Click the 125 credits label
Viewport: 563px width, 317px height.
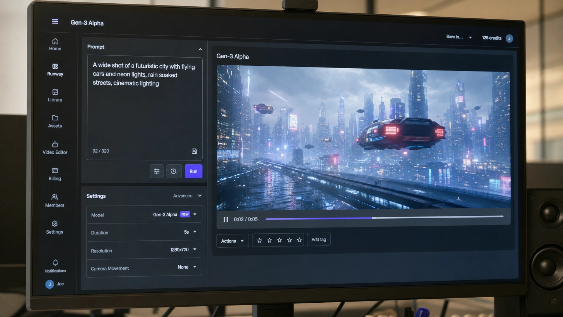pyautogui.click(x=492, y=38)
